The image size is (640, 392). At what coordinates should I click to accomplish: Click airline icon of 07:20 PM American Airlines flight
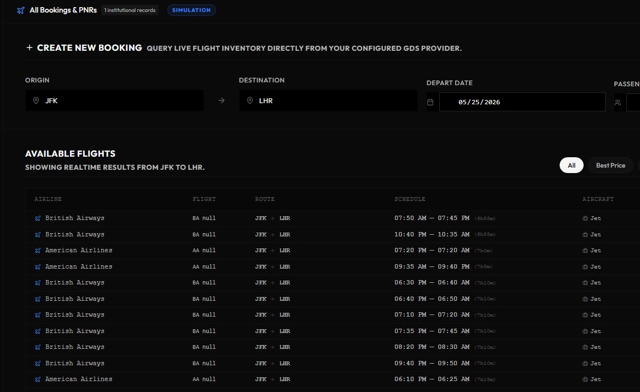[38, 251]
